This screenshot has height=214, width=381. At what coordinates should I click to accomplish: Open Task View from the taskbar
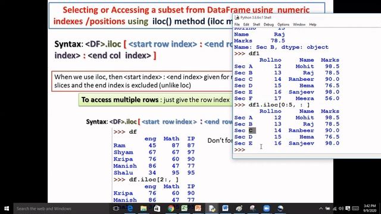(x=116, y=209)
